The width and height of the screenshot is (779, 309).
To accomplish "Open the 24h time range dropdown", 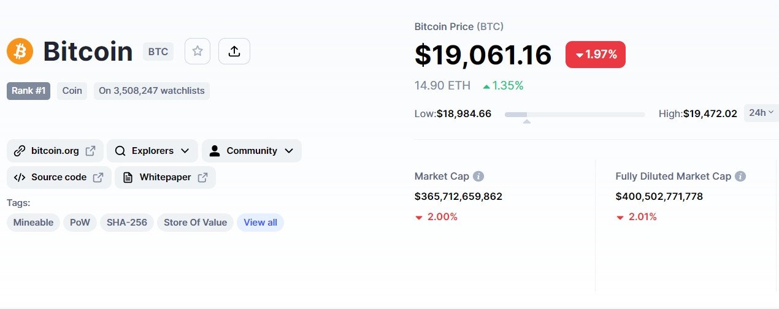I will (x=761, y=113).
